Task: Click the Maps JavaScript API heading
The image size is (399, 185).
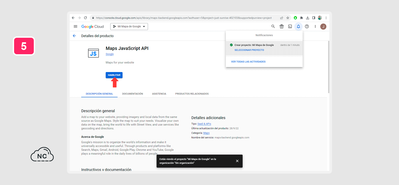Action: pos(127,48)
